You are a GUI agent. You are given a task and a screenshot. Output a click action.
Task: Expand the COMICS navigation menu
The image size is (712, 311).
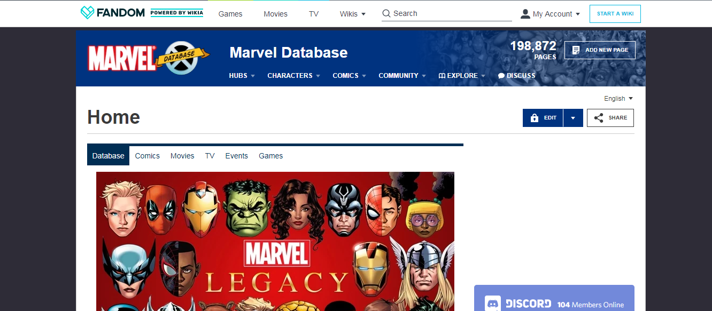tap(349, 76)
